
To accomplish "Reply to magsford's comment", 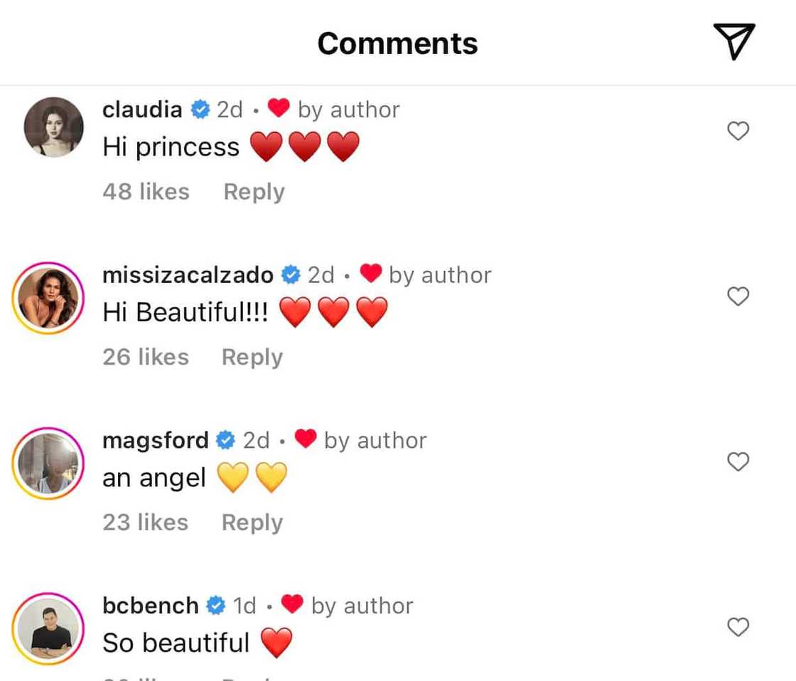I will point(252,522).
